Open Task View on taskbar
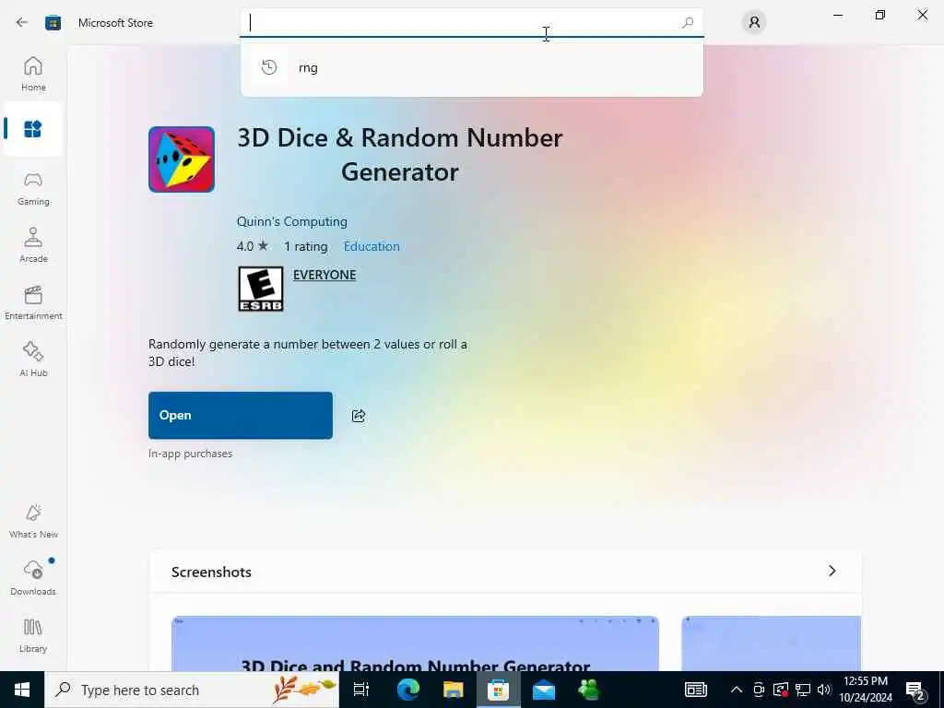Viewport: 944px width, 708px height. point(361,690)
